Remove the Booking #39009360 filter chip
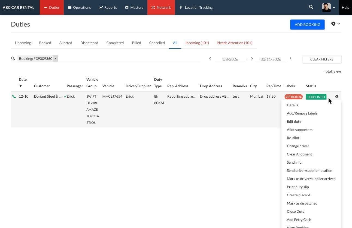This screenshot has height=228, width=352. click(56, 58)
